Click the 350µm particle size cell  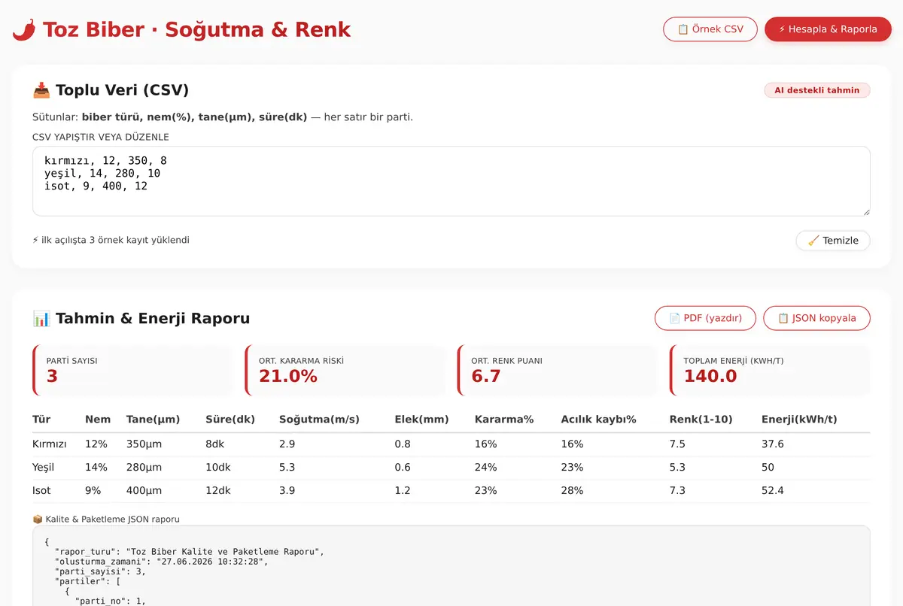point(144,444)
